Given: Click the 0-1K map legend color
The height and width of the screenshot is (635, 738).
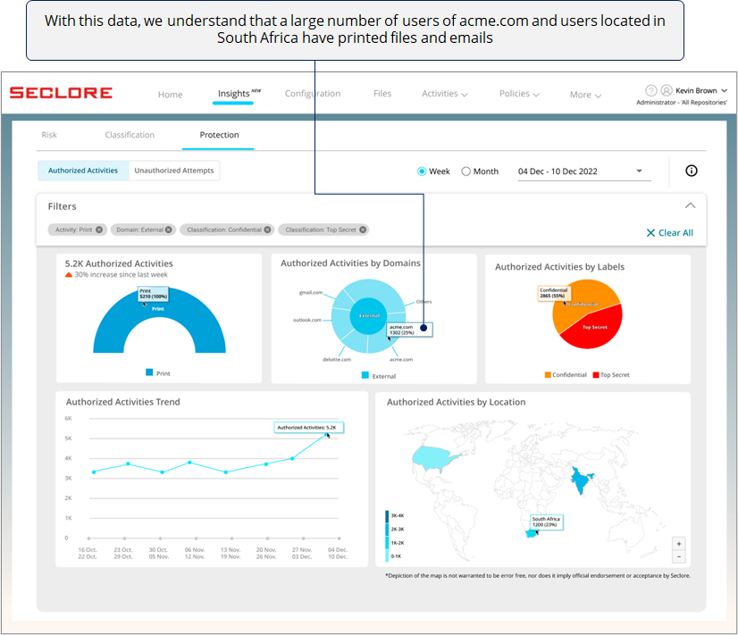Looking at the screenshot, I should pos(388,556).
